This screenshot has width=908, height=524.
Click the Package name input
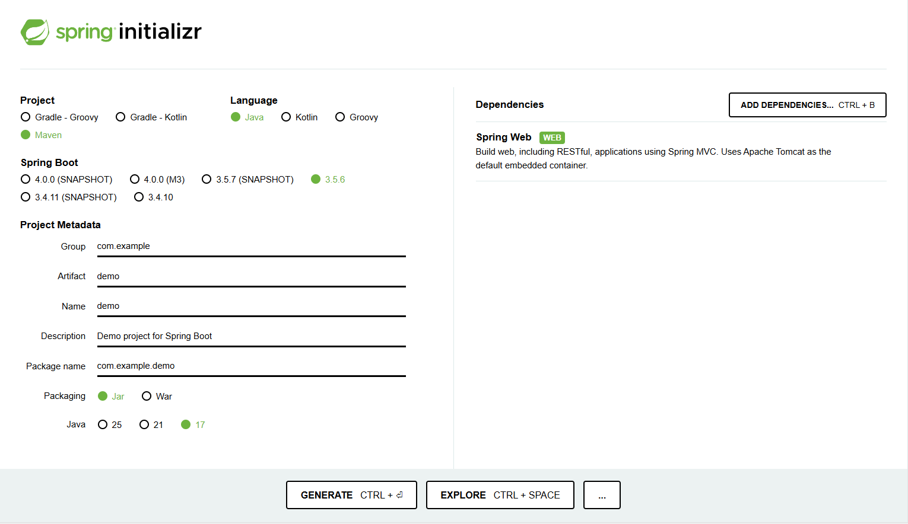[x=251, y=366]
